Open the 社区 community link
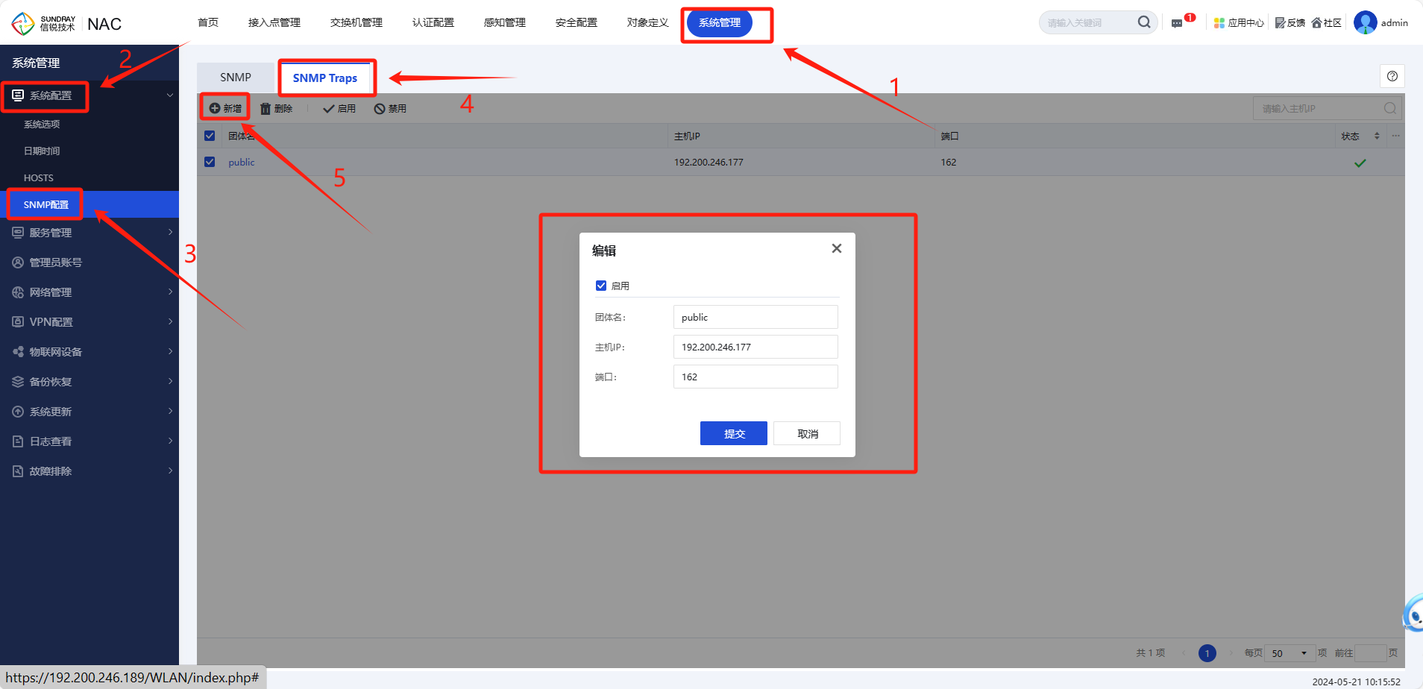The image size is (1423, 689). (1327, 23)
